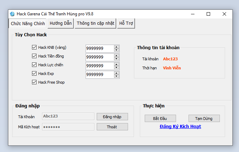
Task: Click the app icon in title bar
Action: click(x=12, y=14)
